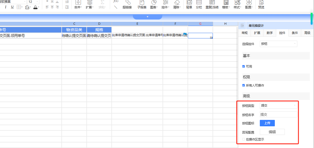Switch to the 扩展 tab
Viewport: 314px width, 148px height.
(257, 33)
